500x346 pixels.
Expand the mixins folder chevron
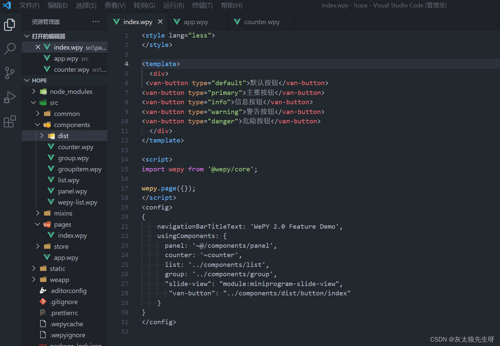38,213
